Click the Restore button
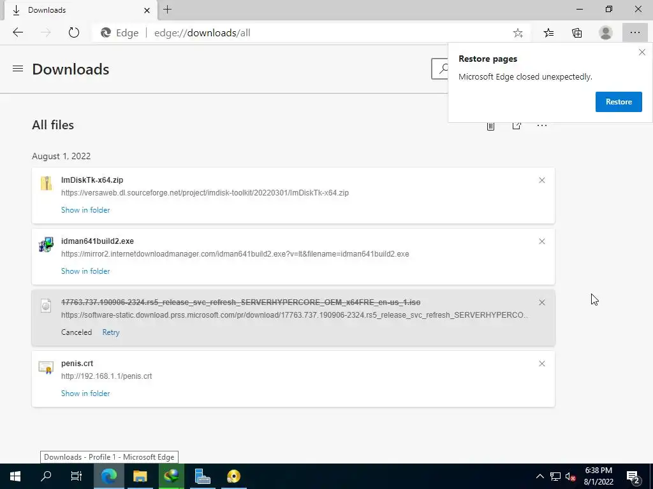Viewport: 653px width, 489px height. tap(619, 102)
